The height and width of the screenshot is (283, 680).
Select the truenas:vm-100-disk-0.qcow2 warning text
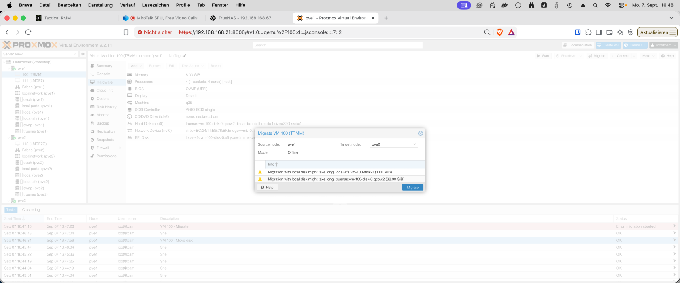tap(336, 179)
